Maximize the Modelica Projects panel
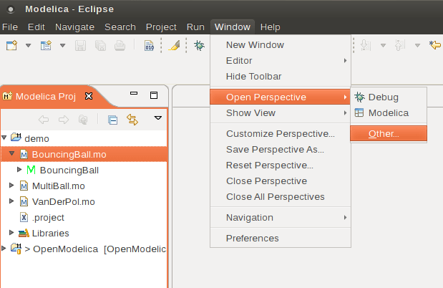Viewport: 443px width, 288px height. pyautogui.click(x=153, y=95)
